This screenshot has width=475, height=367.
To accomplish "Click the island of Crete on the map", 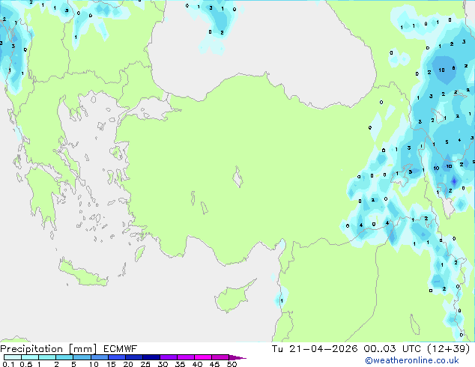I will [83, 274].
